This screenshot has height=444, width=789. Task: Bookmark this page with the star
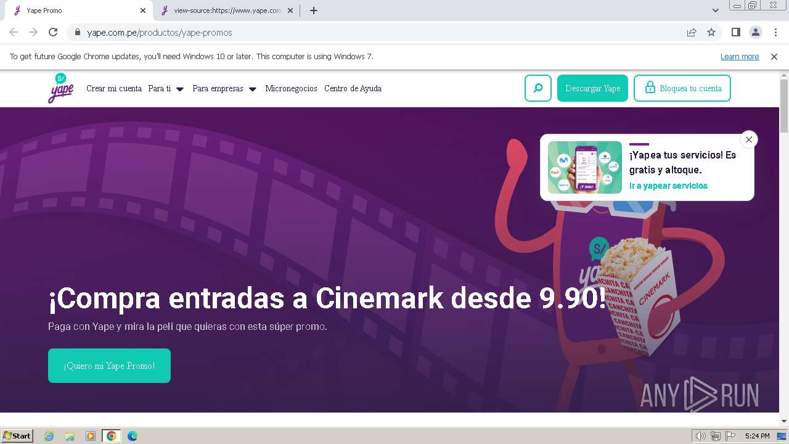(x=711, y=32)
